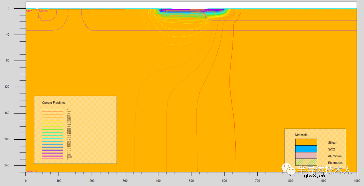Select the Aluminum swatch in Materials legend
Viewport: 364px width, 186px height.
pos(306,155)
